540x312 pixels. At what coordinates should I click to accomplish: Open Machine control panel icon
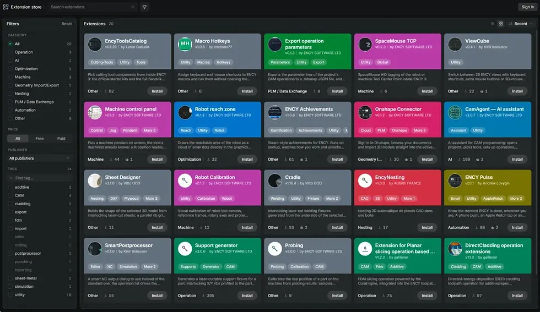(x=95, y=112)
